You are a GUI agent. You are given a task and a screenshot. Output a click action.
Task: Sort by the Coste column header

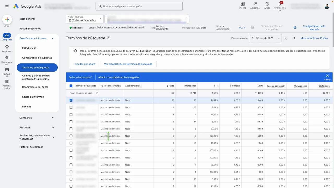[260, 86]
